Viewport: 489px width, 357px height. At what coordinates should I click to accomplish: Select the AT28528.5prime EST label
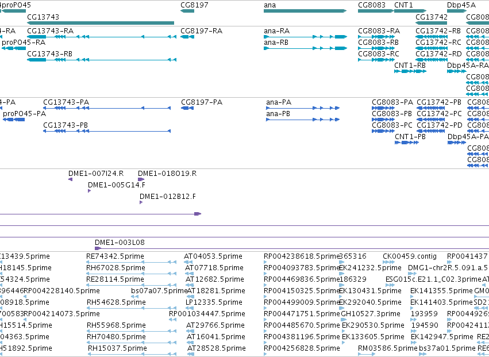217,348
